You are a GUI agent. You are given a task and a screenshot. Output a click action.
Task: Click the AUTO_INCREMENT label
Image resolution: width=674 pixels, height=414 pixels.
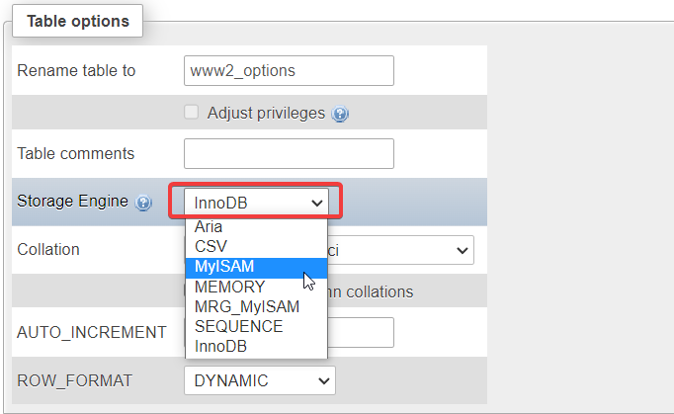tap(92, 332)
